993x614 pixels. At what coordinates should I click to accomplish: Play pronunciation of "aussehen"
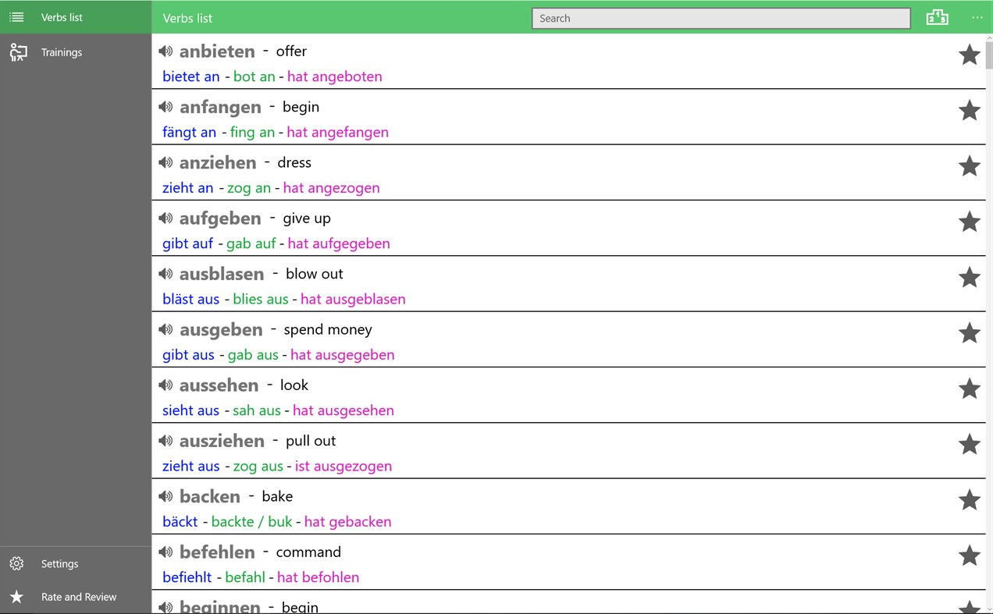point(165,385)
